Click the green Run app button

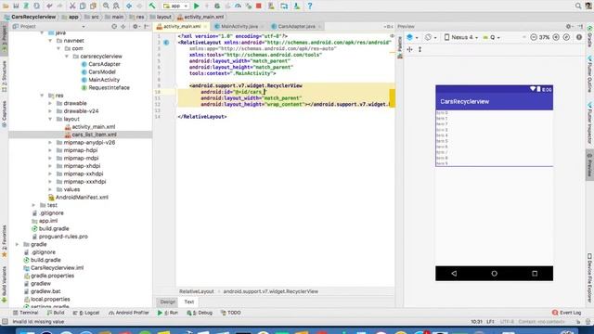coord(196,6)
